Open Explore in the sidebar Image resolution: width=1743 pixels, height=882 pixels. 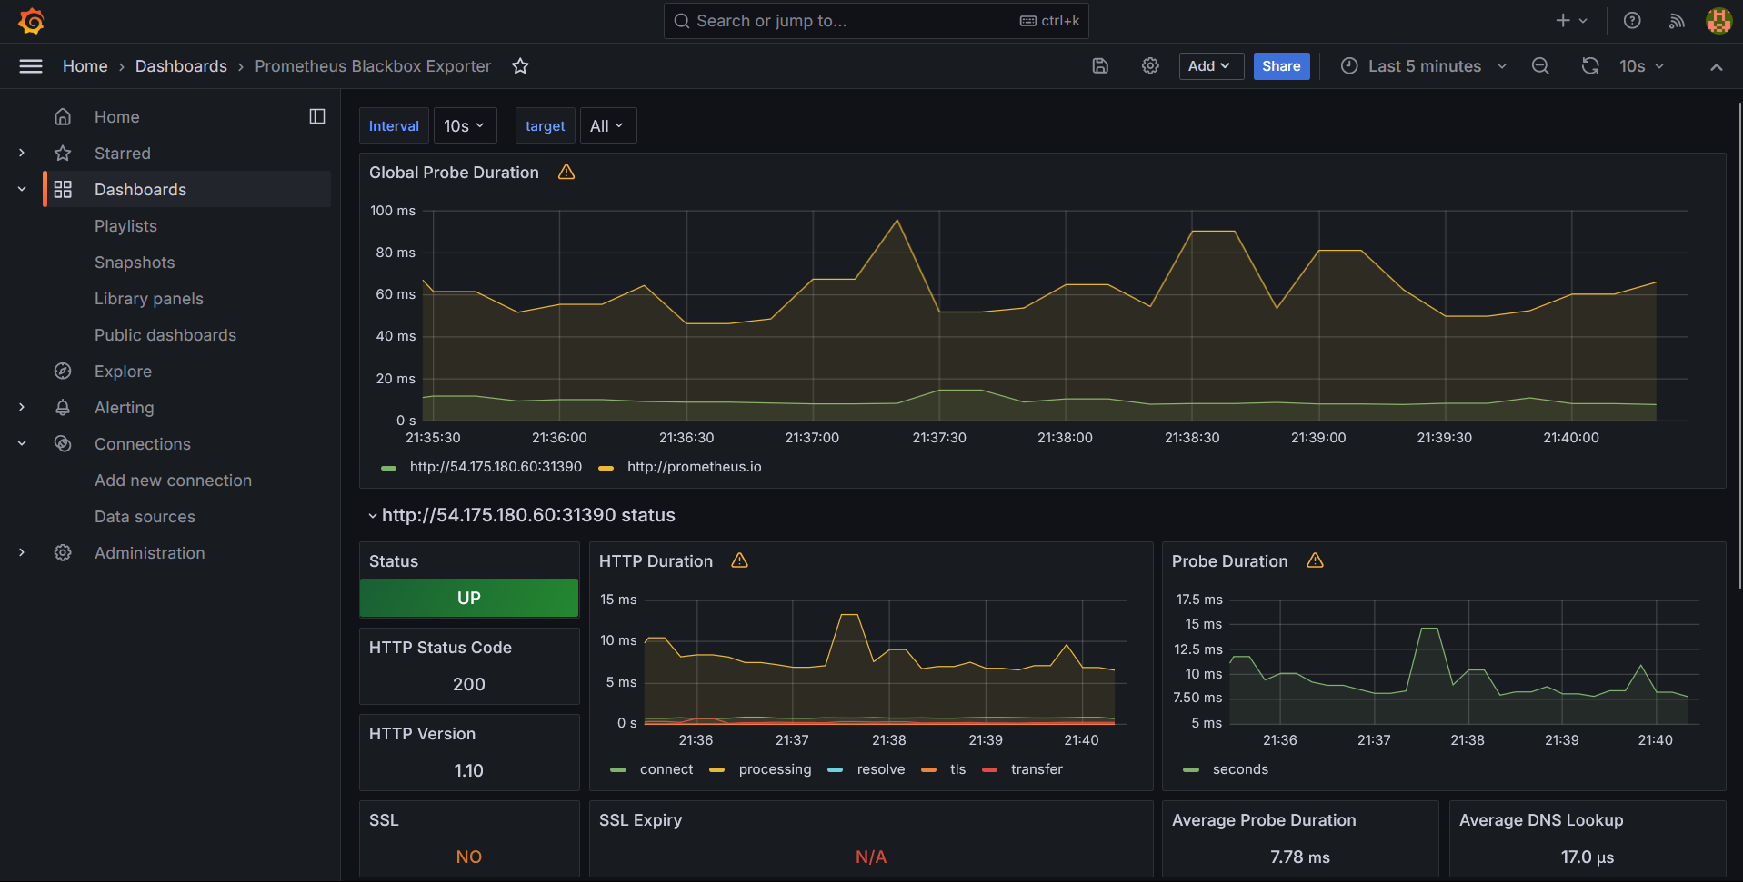[123, 372]
